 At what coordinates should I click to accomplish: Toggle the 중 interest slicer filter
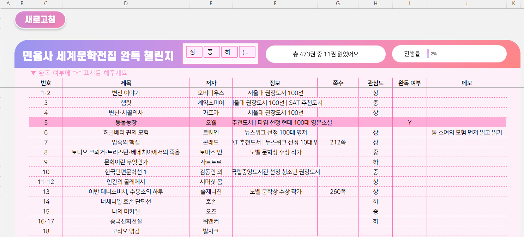coord(211,52)
